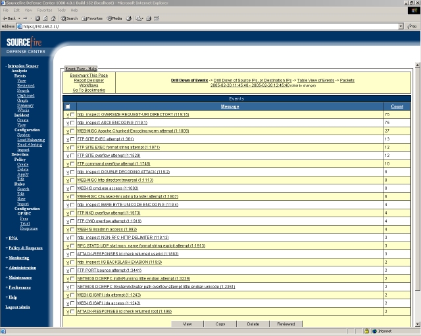The image size is (421, 336).
Task: Open Clipboard under Events in sidebar
Action: click(26, 95)
